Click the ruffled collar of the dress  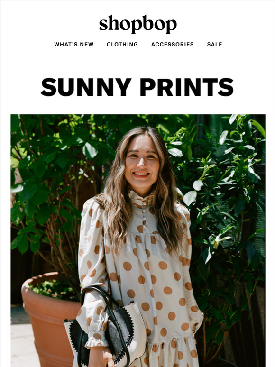[140, 197]
